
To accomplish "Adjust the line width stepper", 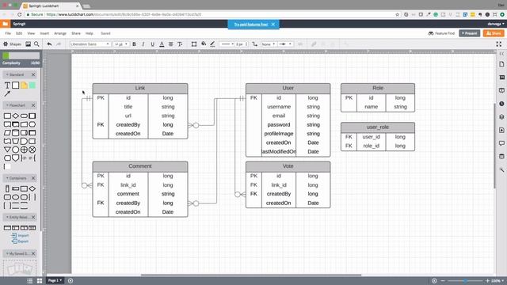I will click(x=246, y=44).
